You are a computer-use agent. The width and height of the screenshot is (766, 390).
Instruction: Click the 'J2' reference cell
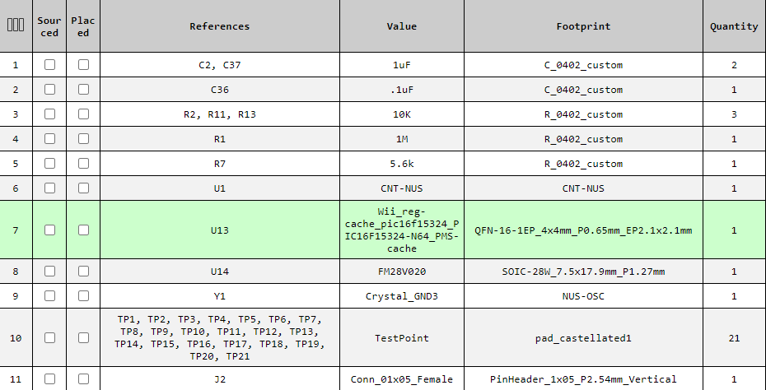220,379
